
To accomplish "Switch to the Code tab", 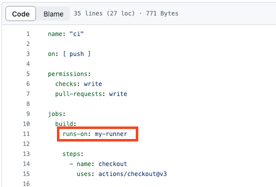I will click(x=21, y=14).
